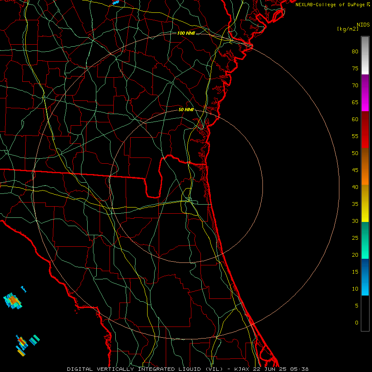The width and height of the screenshot is (372, 372).
Task: Click the 70 value on the scale
Action: point(355,86)
